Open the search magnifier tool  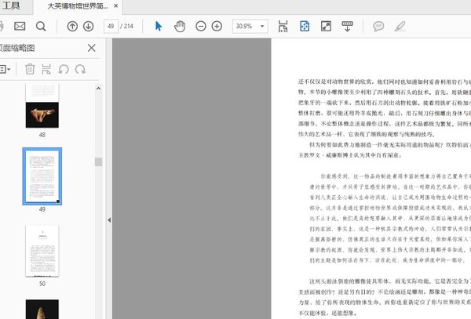point(41,27)
